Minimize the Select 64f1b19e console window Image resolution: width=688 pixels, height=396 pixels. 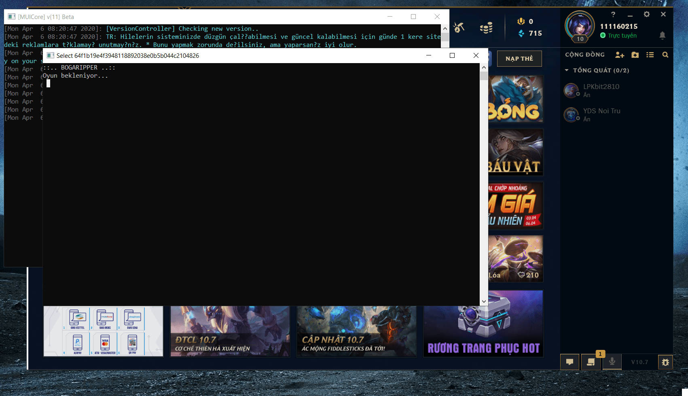[x=429, y=55]
